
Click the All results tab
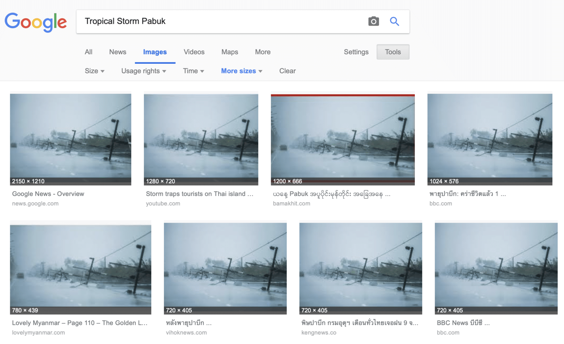(x=88, y=52)
